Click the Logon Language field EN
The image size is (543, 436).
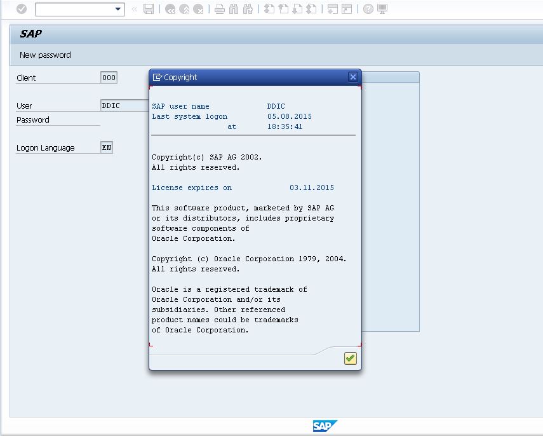(107, 147)
